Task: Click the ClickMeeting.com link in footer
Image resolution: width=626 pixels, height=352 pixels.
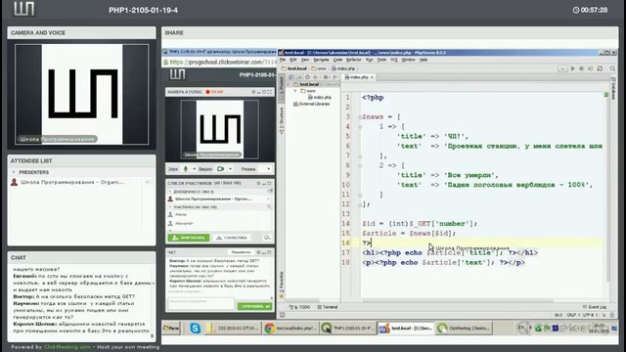Action: click(67, 347)
